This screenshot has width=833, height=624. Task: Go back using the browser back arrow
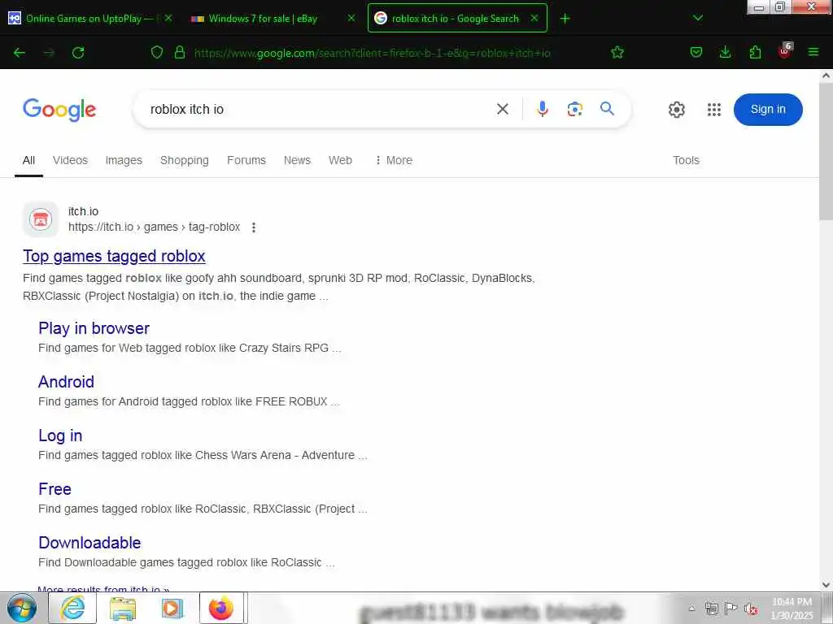[x=20, y=53]
